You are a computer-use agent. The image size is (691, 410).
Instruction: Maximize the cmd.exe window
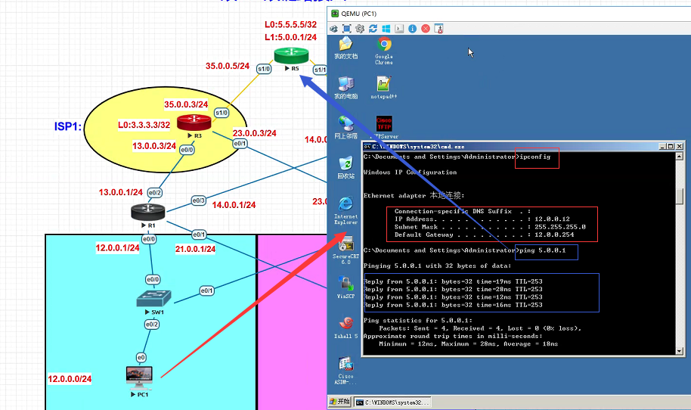pyautogui.click(x=671, y=146)
